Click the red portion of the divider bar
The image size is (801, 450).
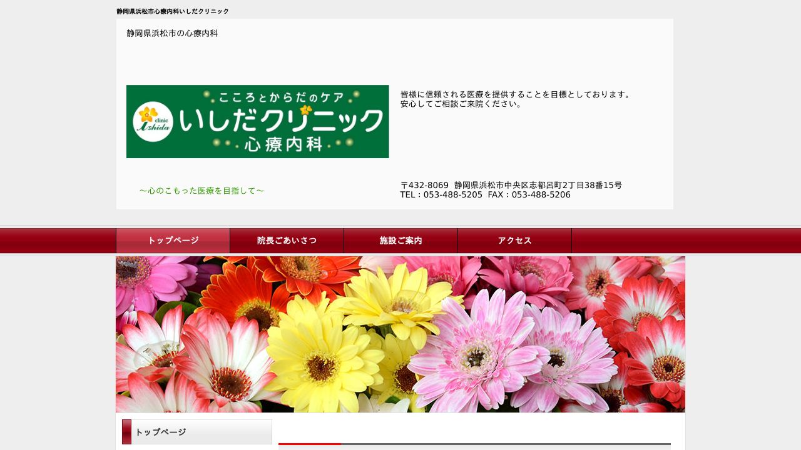[x=310, y=445]
